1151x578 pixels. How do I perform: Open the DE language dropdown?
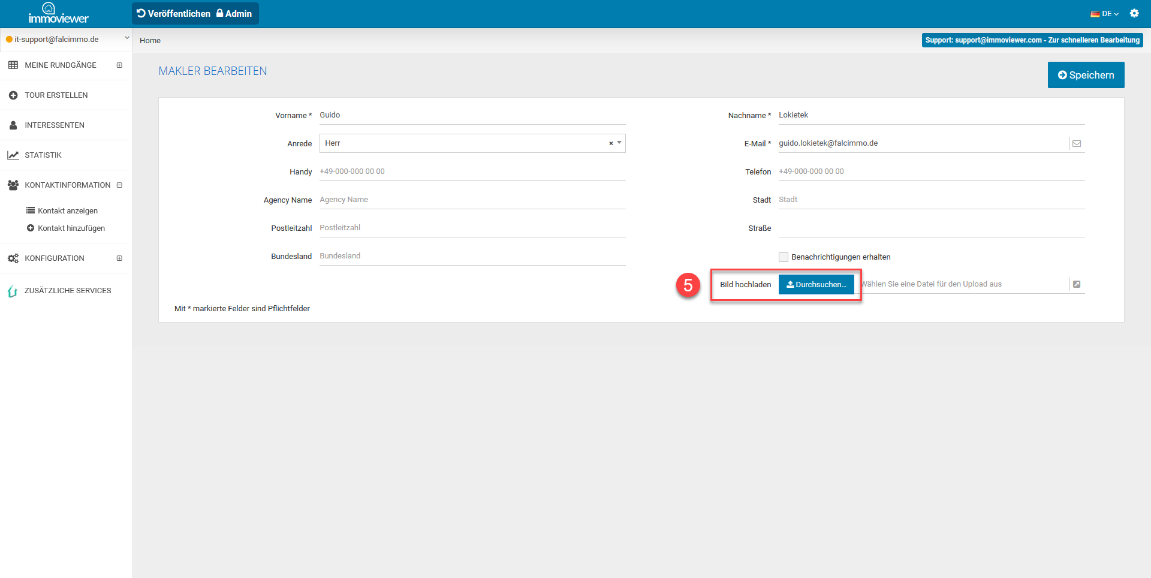(1105, 14)
